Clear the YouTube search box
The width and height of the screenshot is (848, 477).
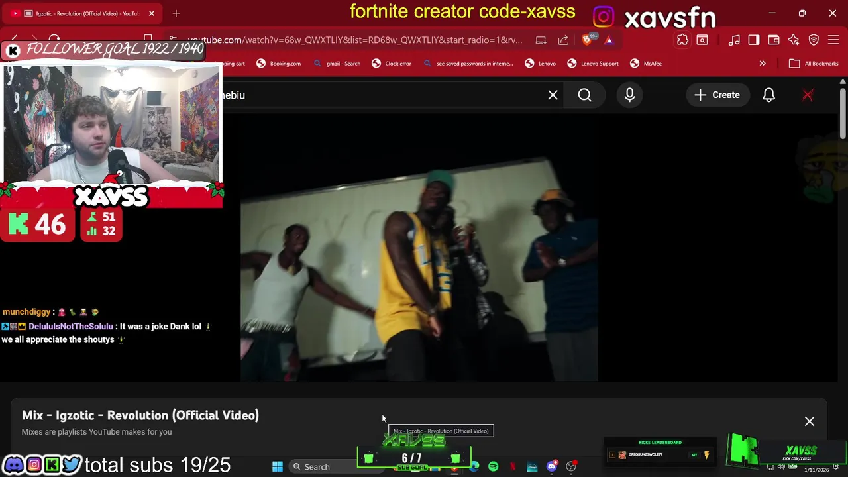[x=553, y=95]
